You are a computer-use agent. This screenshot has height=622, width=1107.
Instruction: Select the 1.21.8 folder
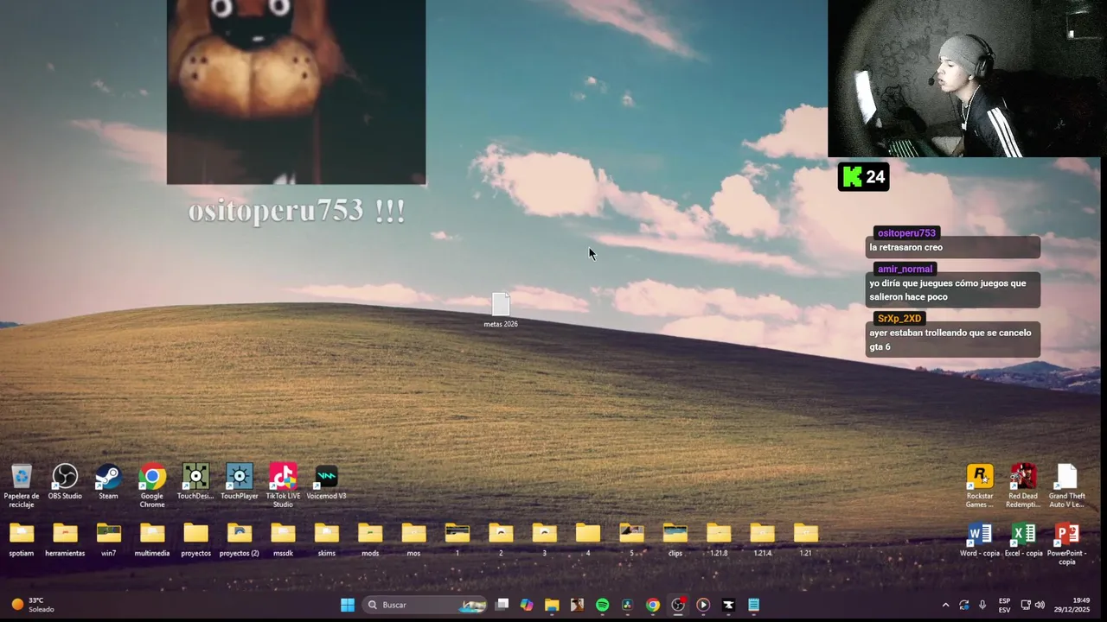coord(719,540)
